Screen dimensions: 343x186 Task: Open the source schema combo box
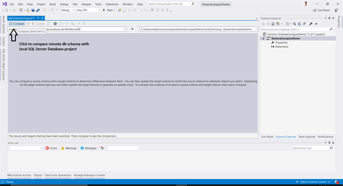67,29
